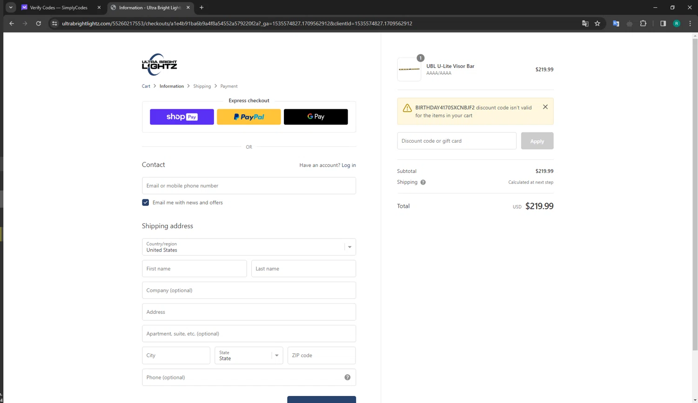698x403 pixels.
Task: Click the Company (optional) field
Action: coord(249,290)
